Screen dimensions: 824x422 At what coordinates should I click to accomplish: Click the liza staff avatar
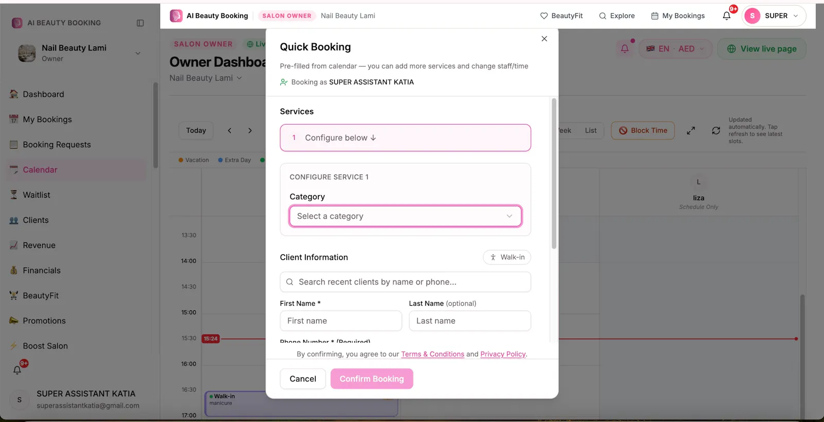(698, 182)
